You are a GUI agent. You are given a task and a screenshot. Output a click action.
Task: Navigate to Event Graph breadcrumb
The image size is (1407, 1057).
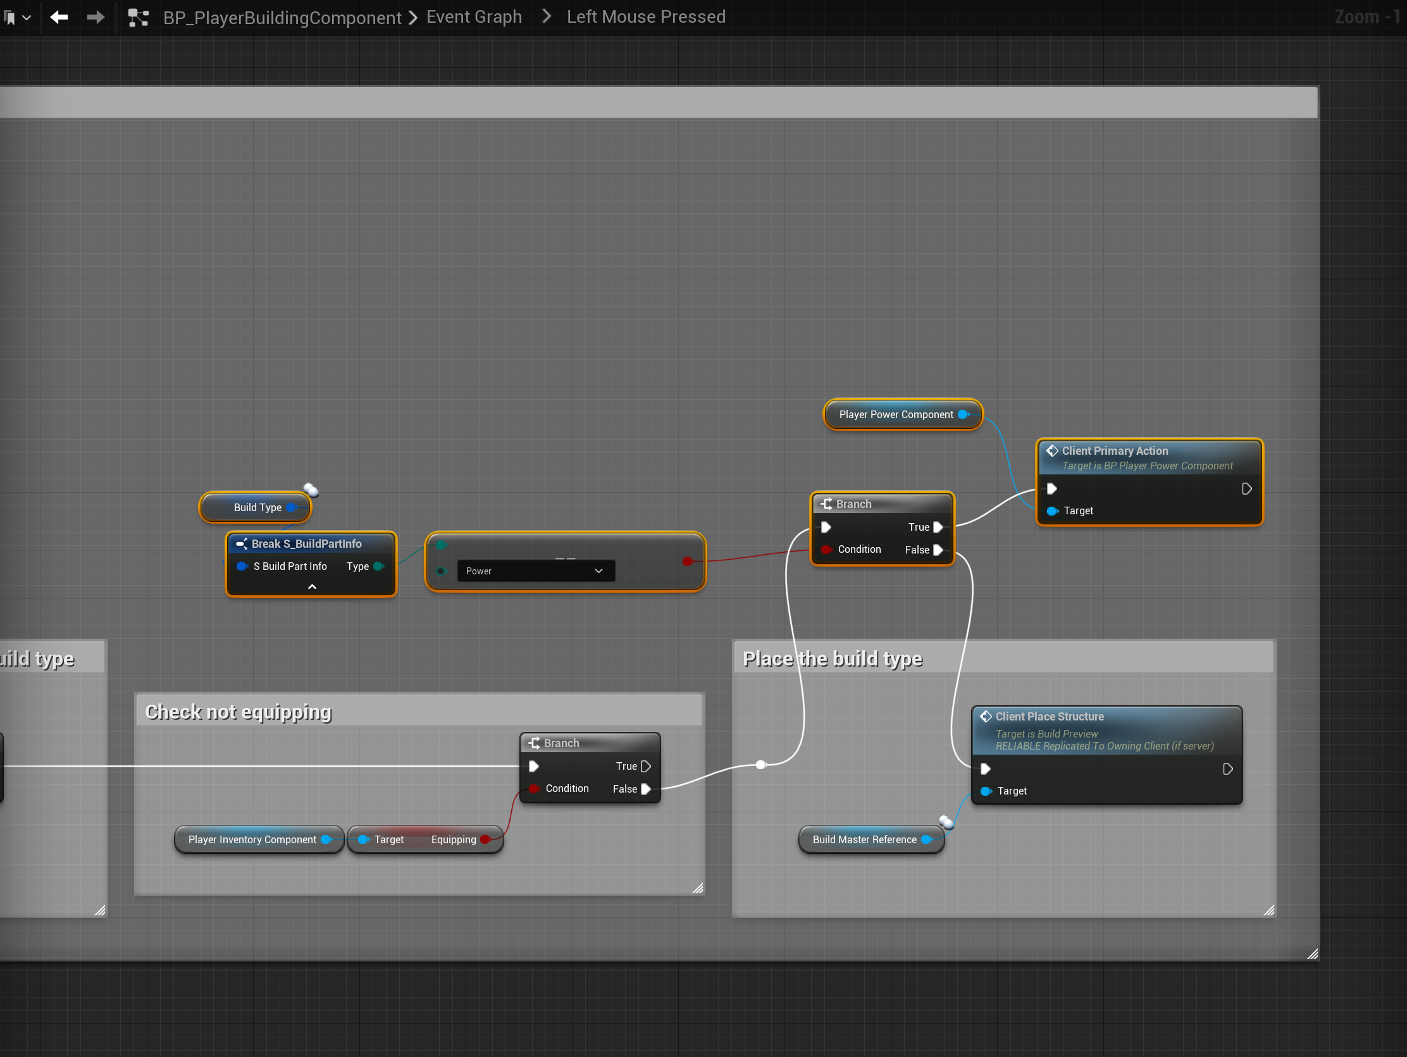[x=474, y=17]
